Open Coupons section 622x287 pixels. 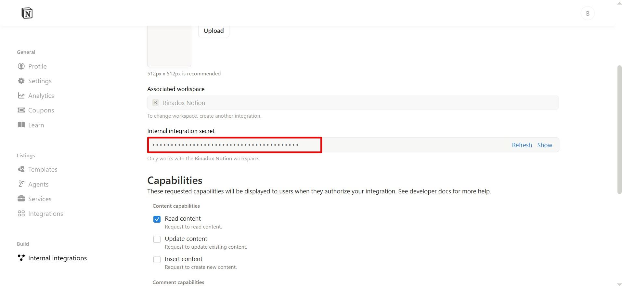[x=41, y=110]
